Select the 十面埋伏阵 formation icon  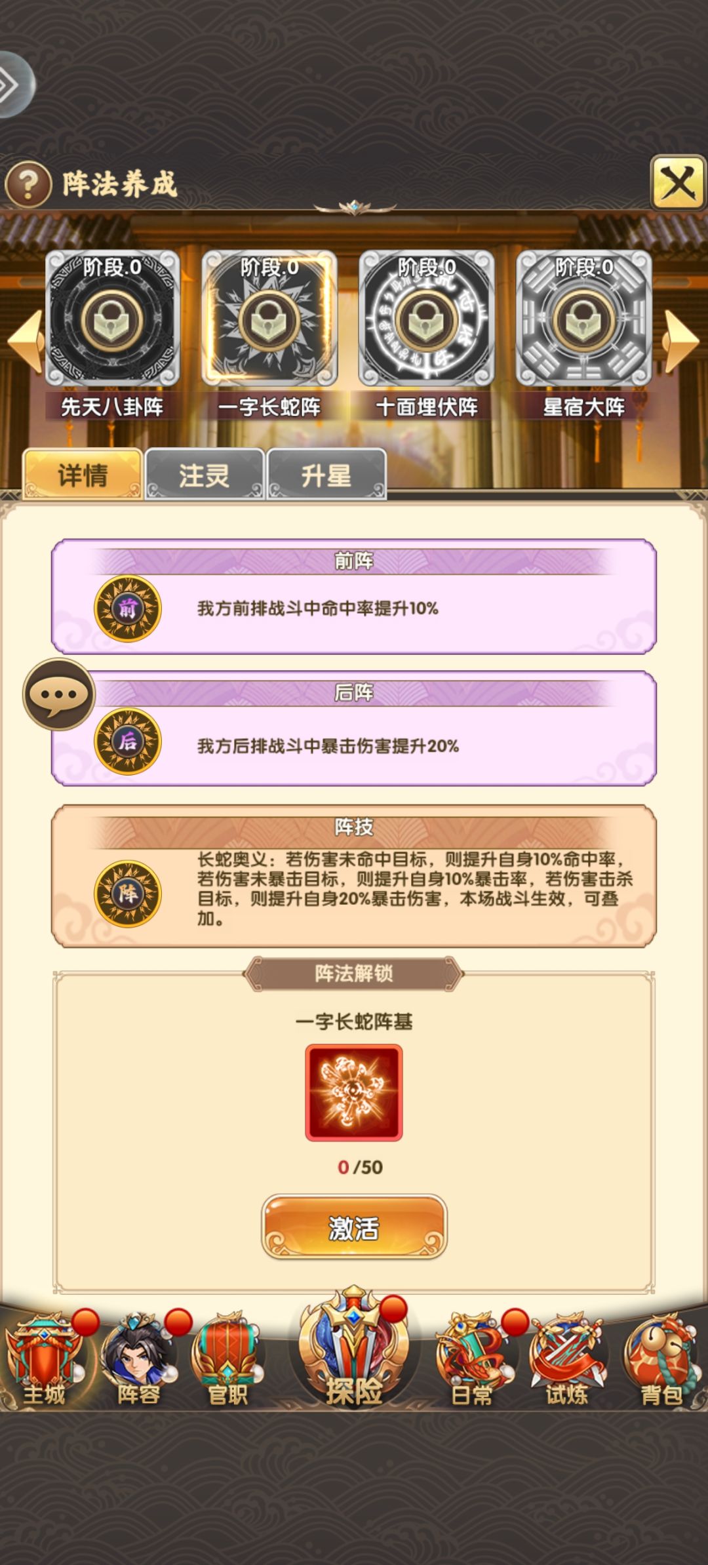tap(427, 318)
